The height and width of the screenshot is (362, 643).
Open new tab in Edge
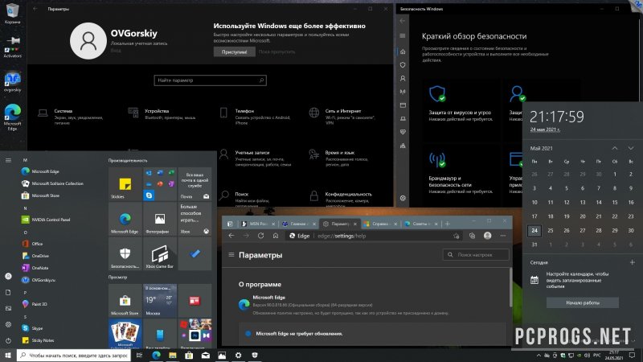click(448, 224)
